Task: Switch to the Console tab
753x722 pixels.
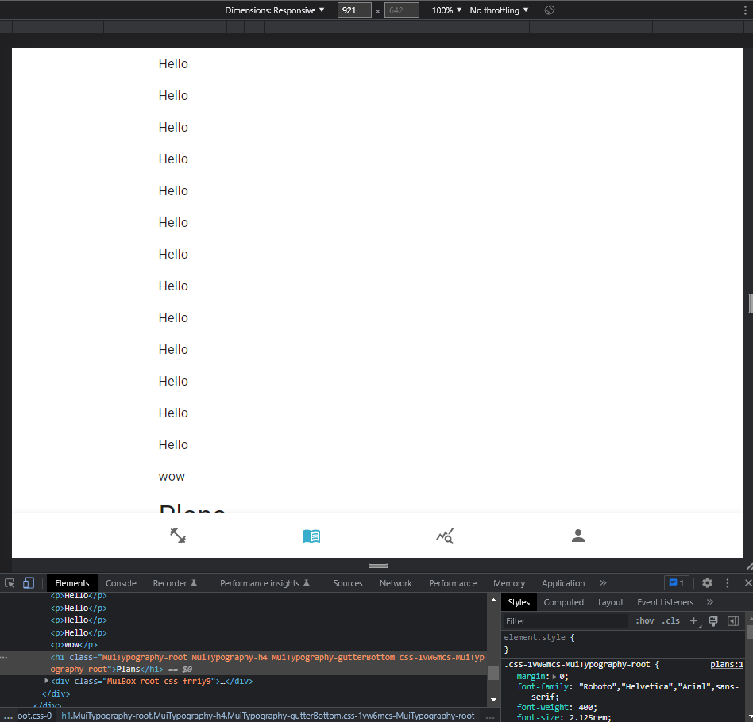Action: (x=121, y=582)
